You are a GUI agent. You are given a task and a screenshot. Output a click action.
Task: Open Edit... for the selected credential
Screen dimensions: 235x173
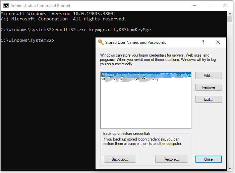click(x=209, y=99)
